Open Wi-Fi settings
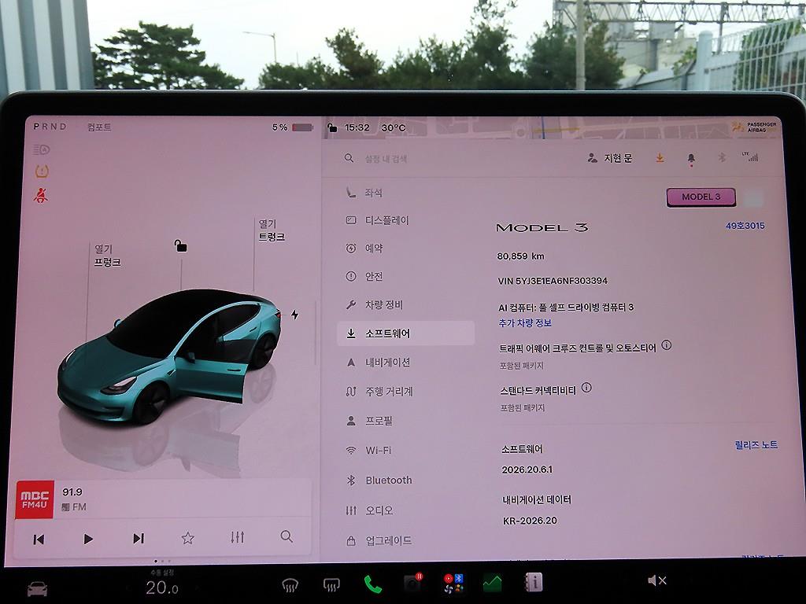806x604 pixels. click(368, 451)
